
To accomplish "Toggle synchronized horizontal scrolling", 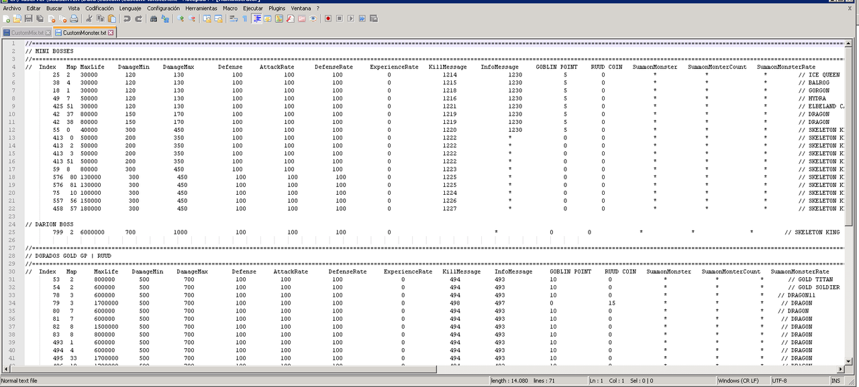I will coord(219,19).
